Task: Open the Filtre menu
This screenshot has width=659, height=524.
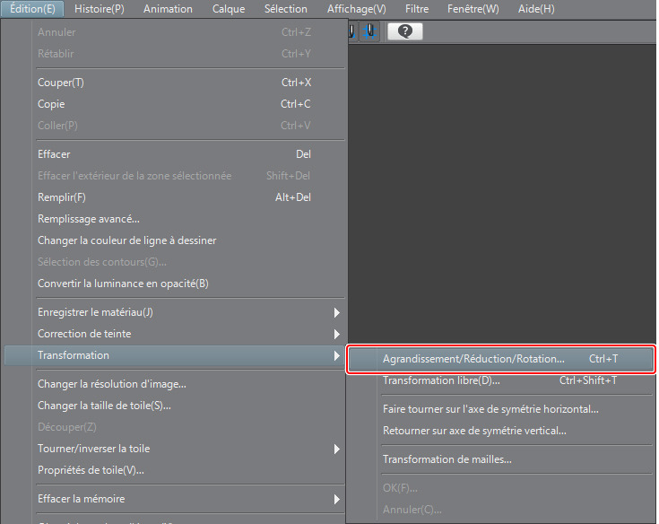Action: pos(417,9)
